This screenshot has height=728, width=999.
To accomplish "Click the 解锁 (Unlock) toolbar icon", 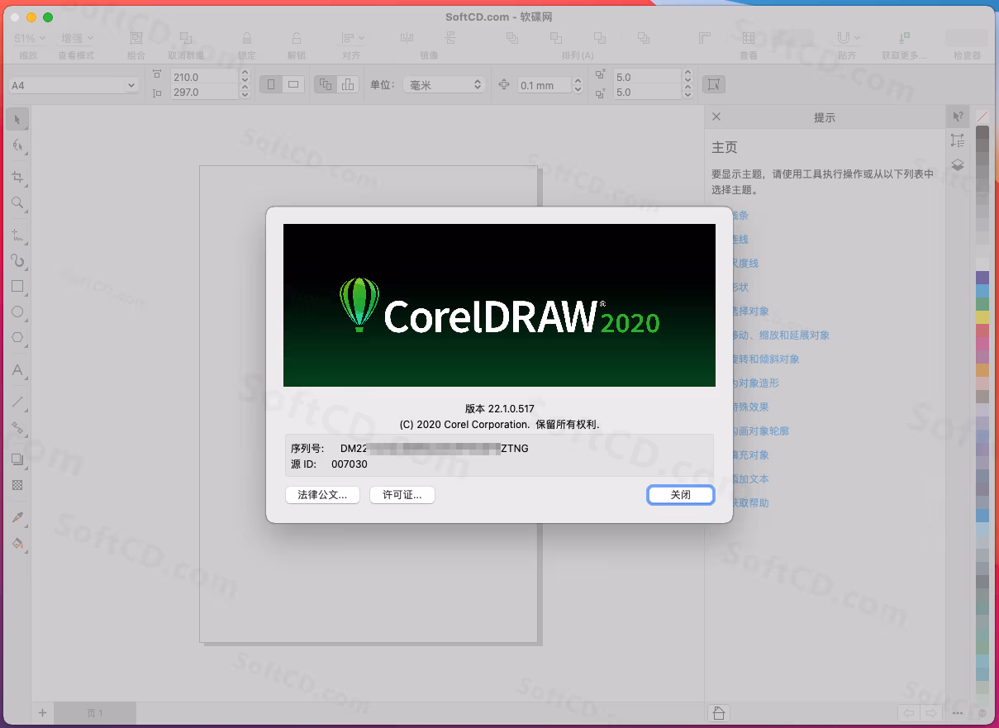I will click(x=296, y=38).
